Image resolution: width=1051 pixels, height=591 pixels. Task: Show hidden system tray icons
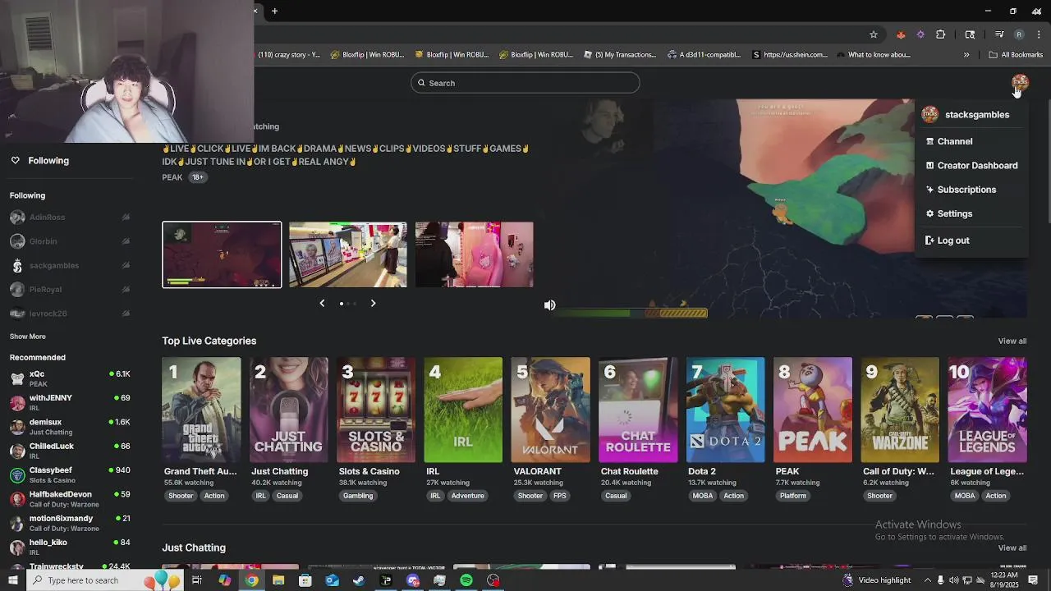(928, 580)
